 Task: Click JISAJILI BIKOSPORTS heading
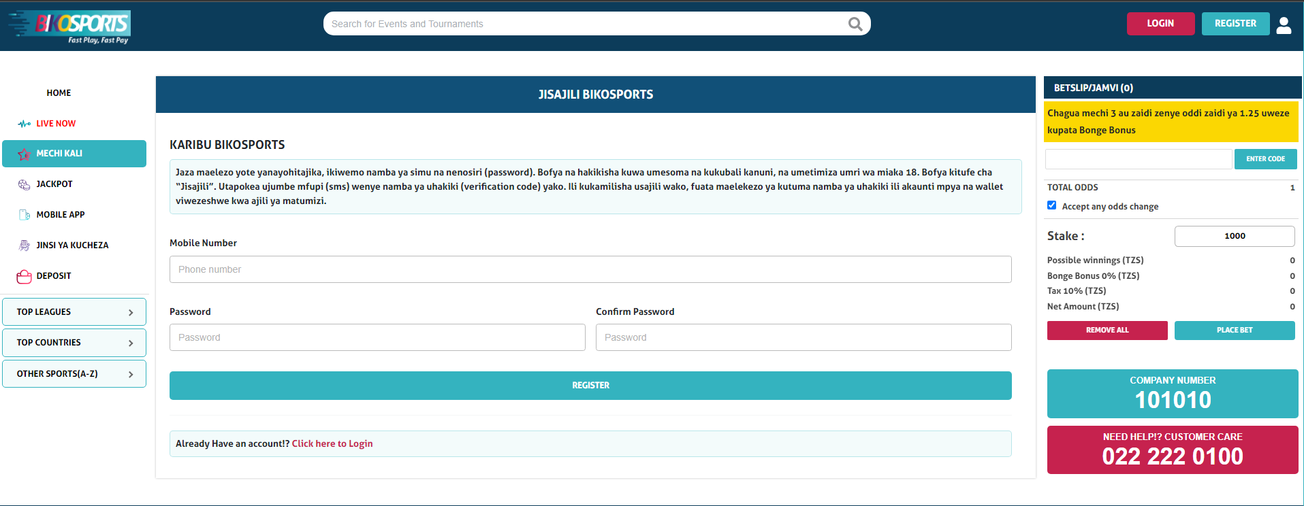coord(596,95)
